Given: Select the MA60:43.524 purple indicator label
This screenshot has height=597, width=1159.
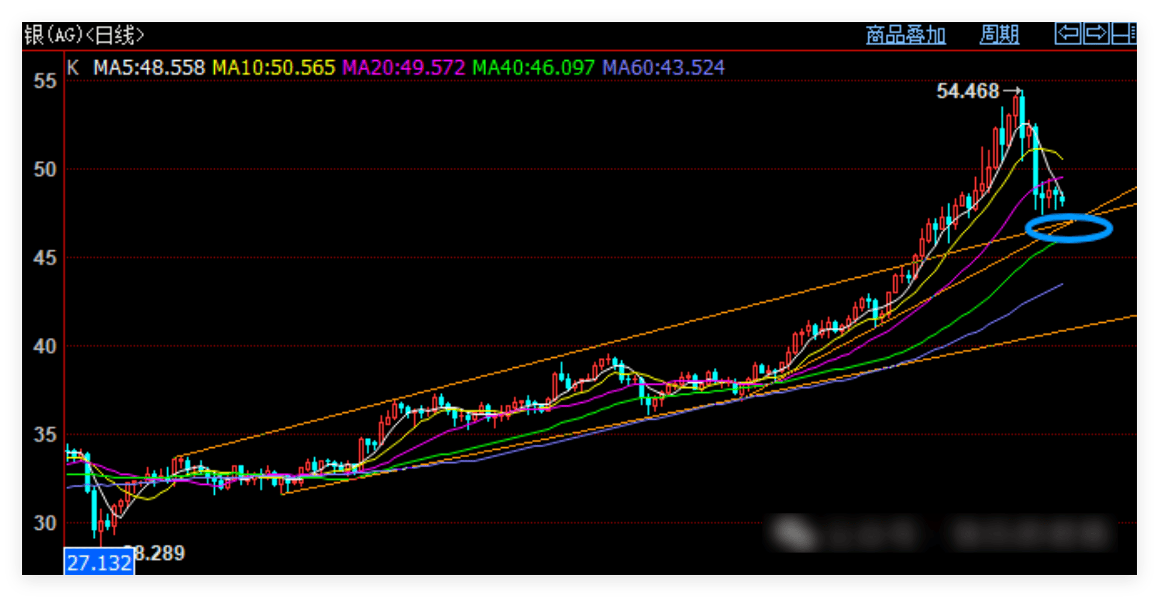Looking at the screenshot, I should click(663, 68).
